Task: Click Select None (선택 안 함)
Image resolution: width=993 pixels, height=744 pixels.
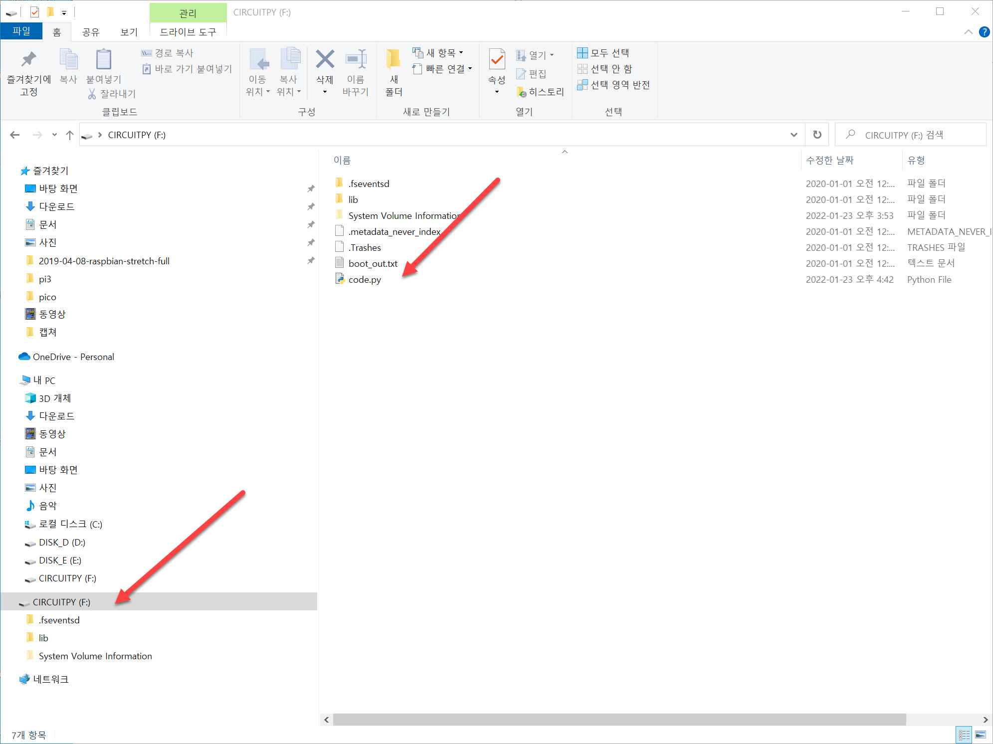Action: point(605,69)
